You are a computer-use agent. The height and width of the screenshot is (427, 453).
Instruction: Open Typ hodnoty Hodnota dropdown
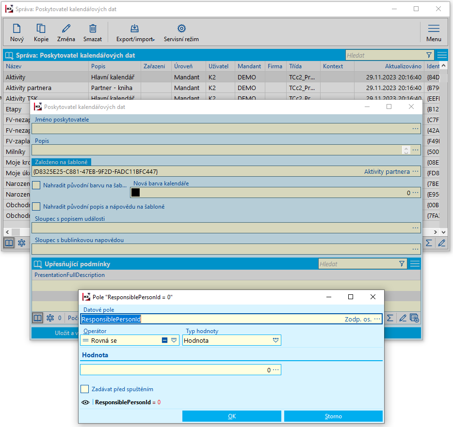pos(276,340)
